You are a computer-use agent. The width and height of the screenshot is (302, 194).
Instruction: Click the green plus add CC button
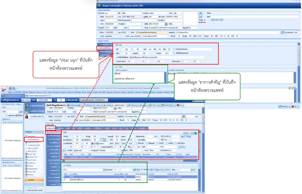click(x=136, y=170)
